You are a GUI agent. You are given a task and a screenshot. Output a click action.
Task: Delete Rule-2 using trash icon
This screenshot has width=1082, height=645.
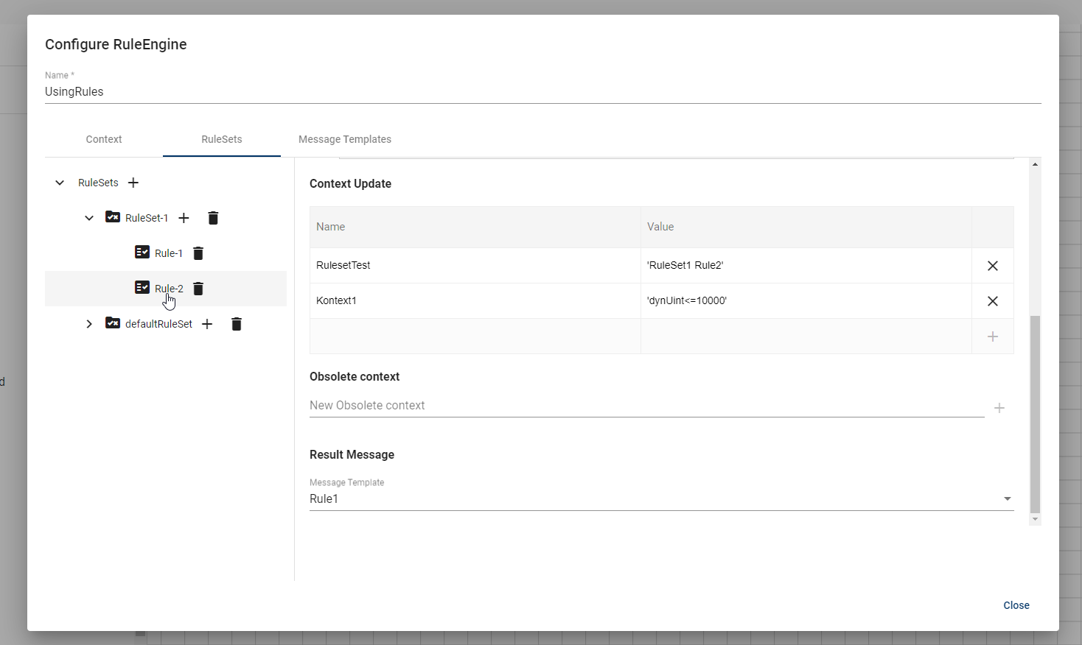pyautogui.click(x=198, y=289)
